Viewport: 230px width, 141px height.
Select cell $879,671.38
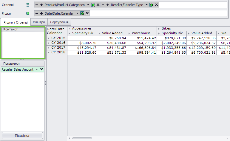[172, 38]
